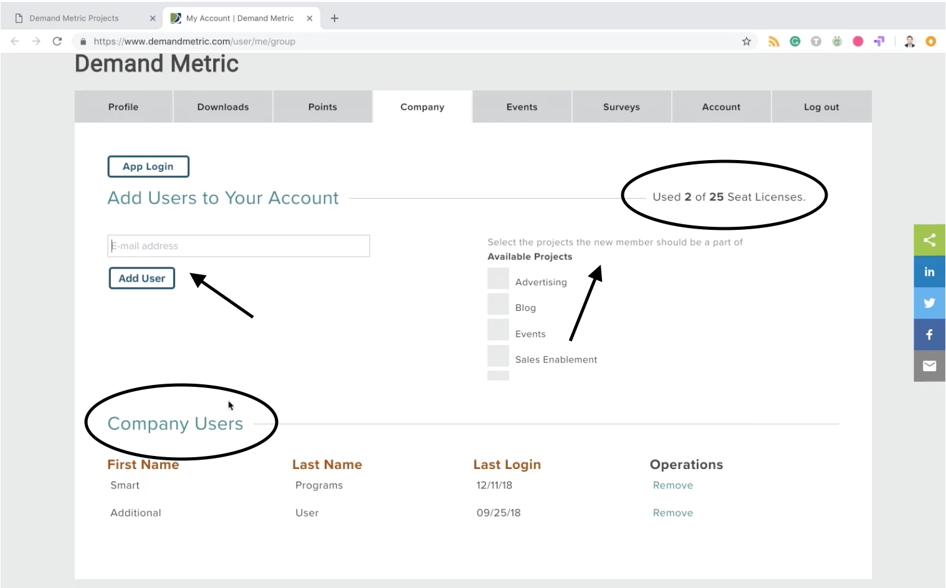
Task: Open the green share sidebar icon
Action: click(930, 240)
